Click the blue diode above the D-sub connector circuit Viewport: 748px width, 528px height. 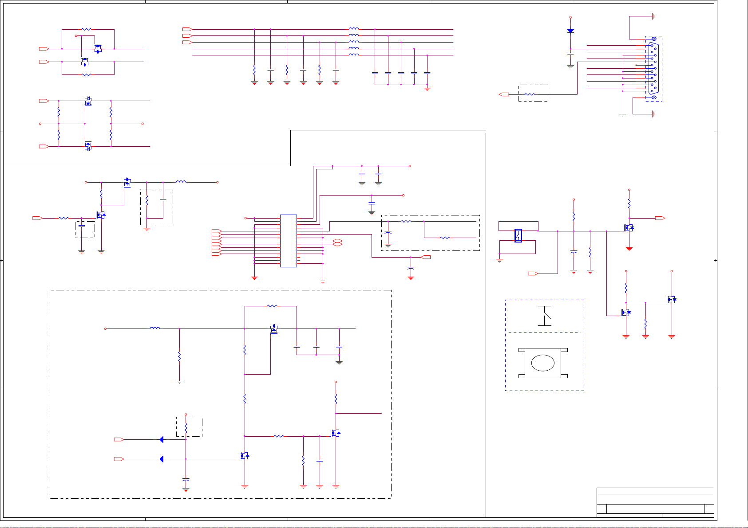tap(570, 31)
